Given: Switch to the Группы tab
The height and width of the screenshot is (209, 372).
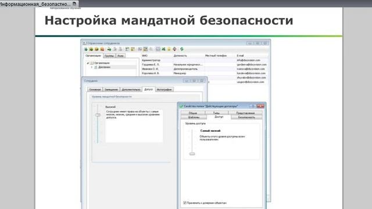Looking at the screenshot, I should 109,56.
